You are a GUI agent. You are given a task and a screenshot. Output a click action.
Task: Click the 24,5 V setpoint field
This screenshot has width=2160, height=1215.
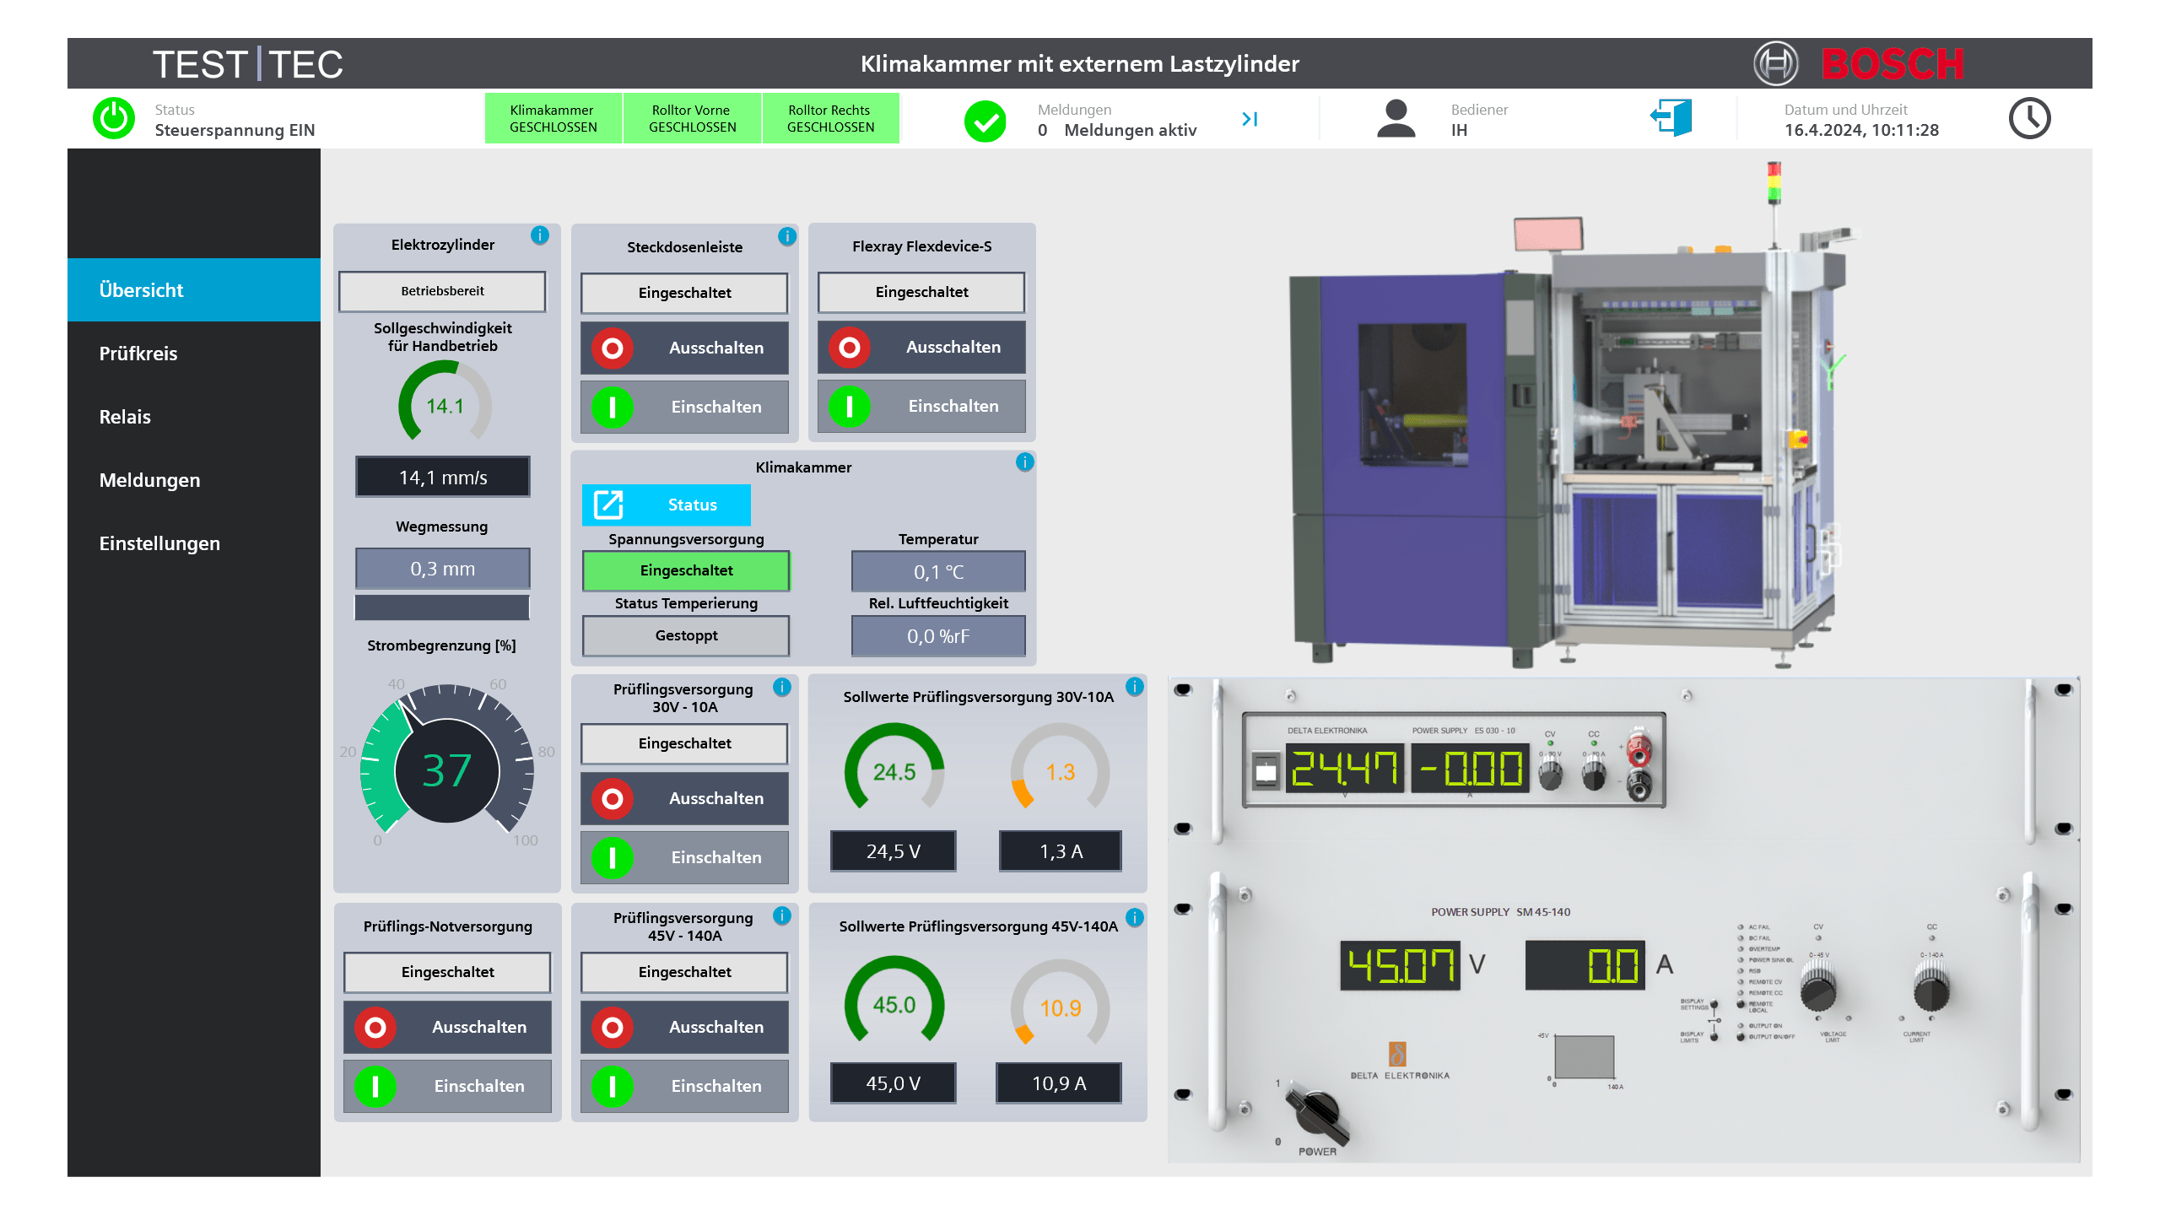point(893,851)
